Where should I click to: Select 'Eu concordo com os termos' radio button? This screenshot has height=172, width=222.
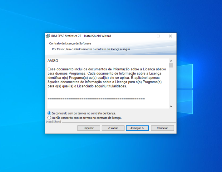49,113
